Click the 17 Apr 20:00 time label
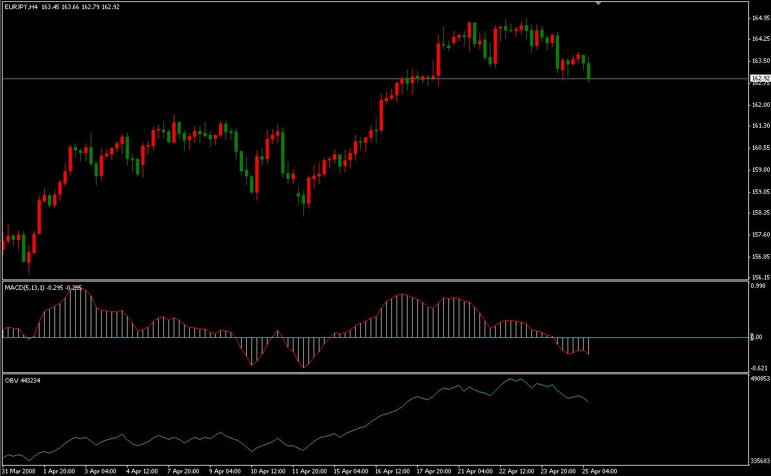Screen dimensions: 771x476 pyautogui.click(x=433, y=471)
